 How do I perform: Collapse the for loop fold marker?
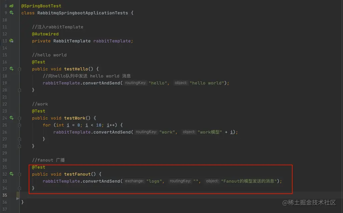coord(19,125)
